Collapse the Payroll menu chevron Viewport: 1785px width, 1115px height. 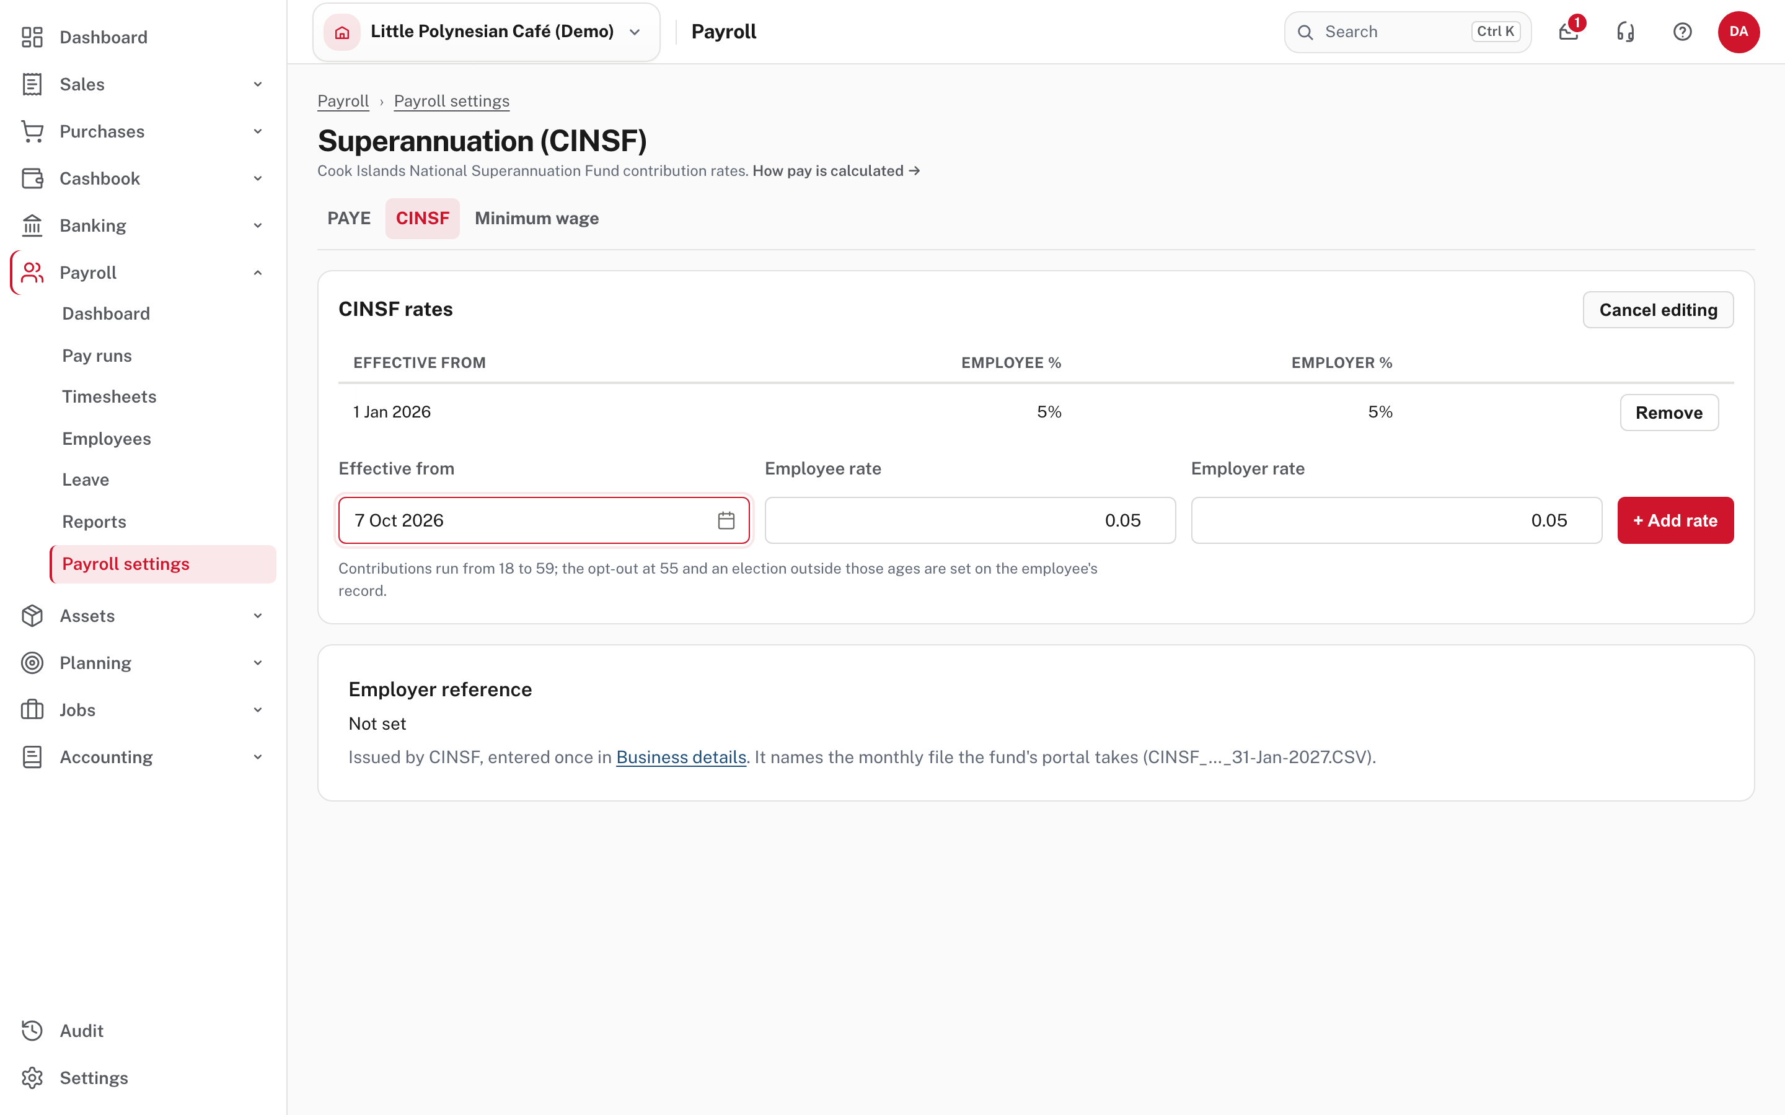click(x=258, y=273)
